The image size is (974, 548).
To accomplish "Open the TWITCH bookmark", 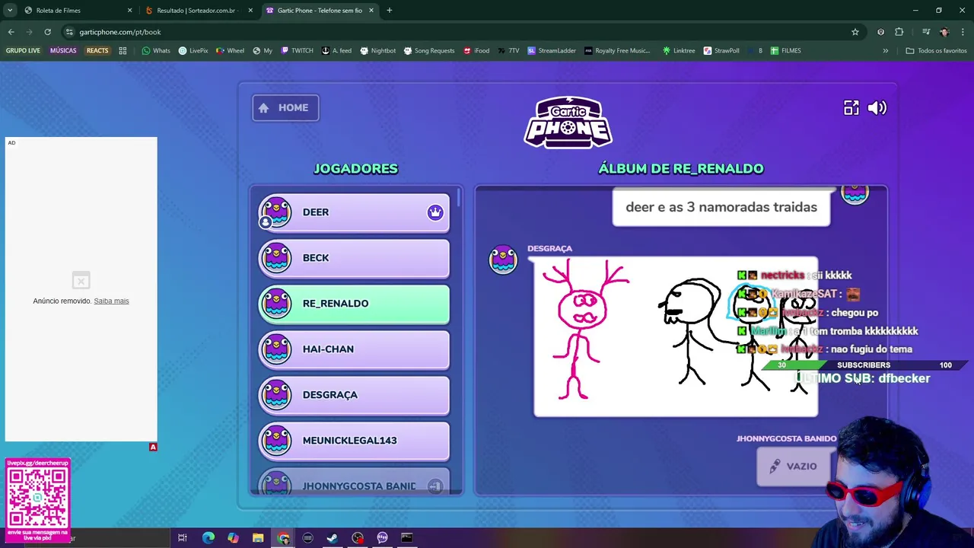I will pos(297,51).
